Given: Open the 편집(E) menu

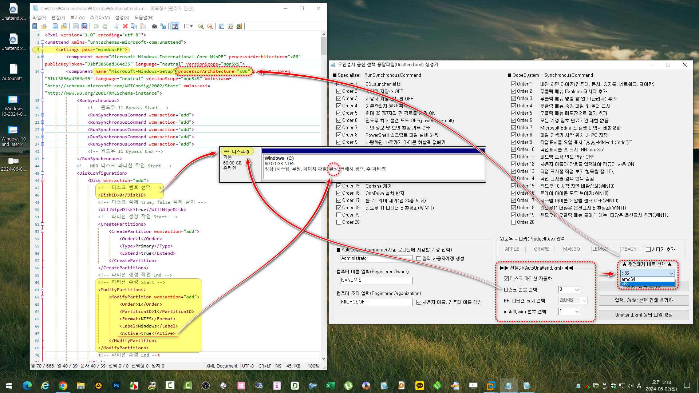Looking at the screenshot, I should 58,17.
